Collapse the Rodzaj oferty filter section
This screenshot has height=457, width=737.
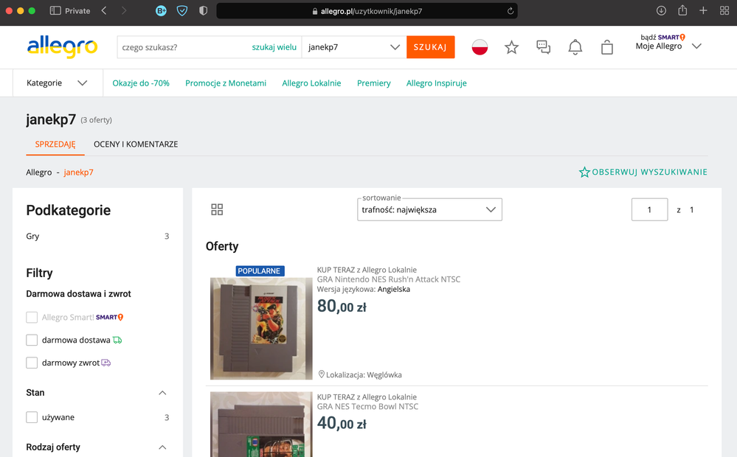click(162, 447)
